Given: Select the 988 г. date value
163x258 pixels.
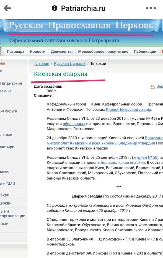Looking at the screenshot, I should (x=52, y=91).
